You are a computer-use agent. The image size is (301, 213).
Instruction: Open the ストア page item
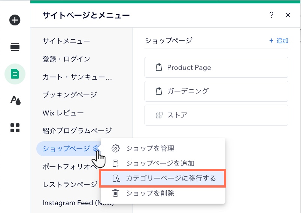tap(216, 115)
